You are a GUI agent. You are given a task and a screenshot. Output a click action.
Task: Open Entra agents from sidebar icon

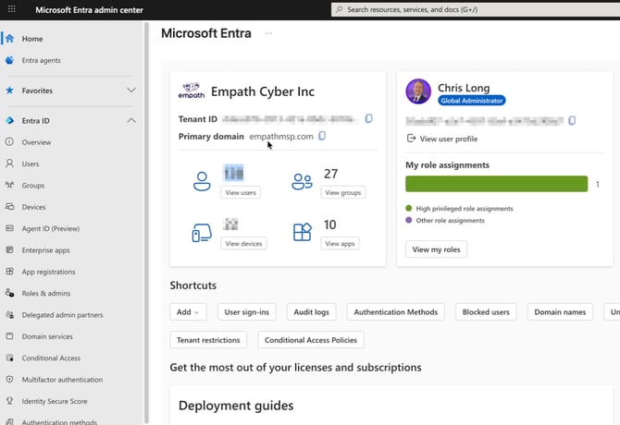click(x=9, y=60)
